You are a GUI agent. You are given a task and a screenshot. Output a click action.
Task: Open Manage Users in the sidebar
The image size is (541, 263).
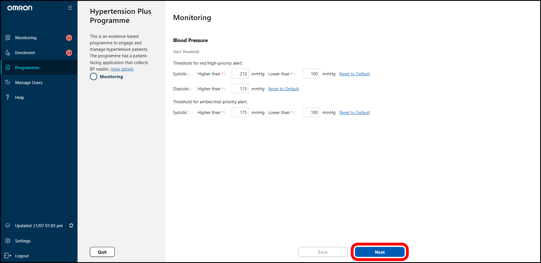(29, 83)
